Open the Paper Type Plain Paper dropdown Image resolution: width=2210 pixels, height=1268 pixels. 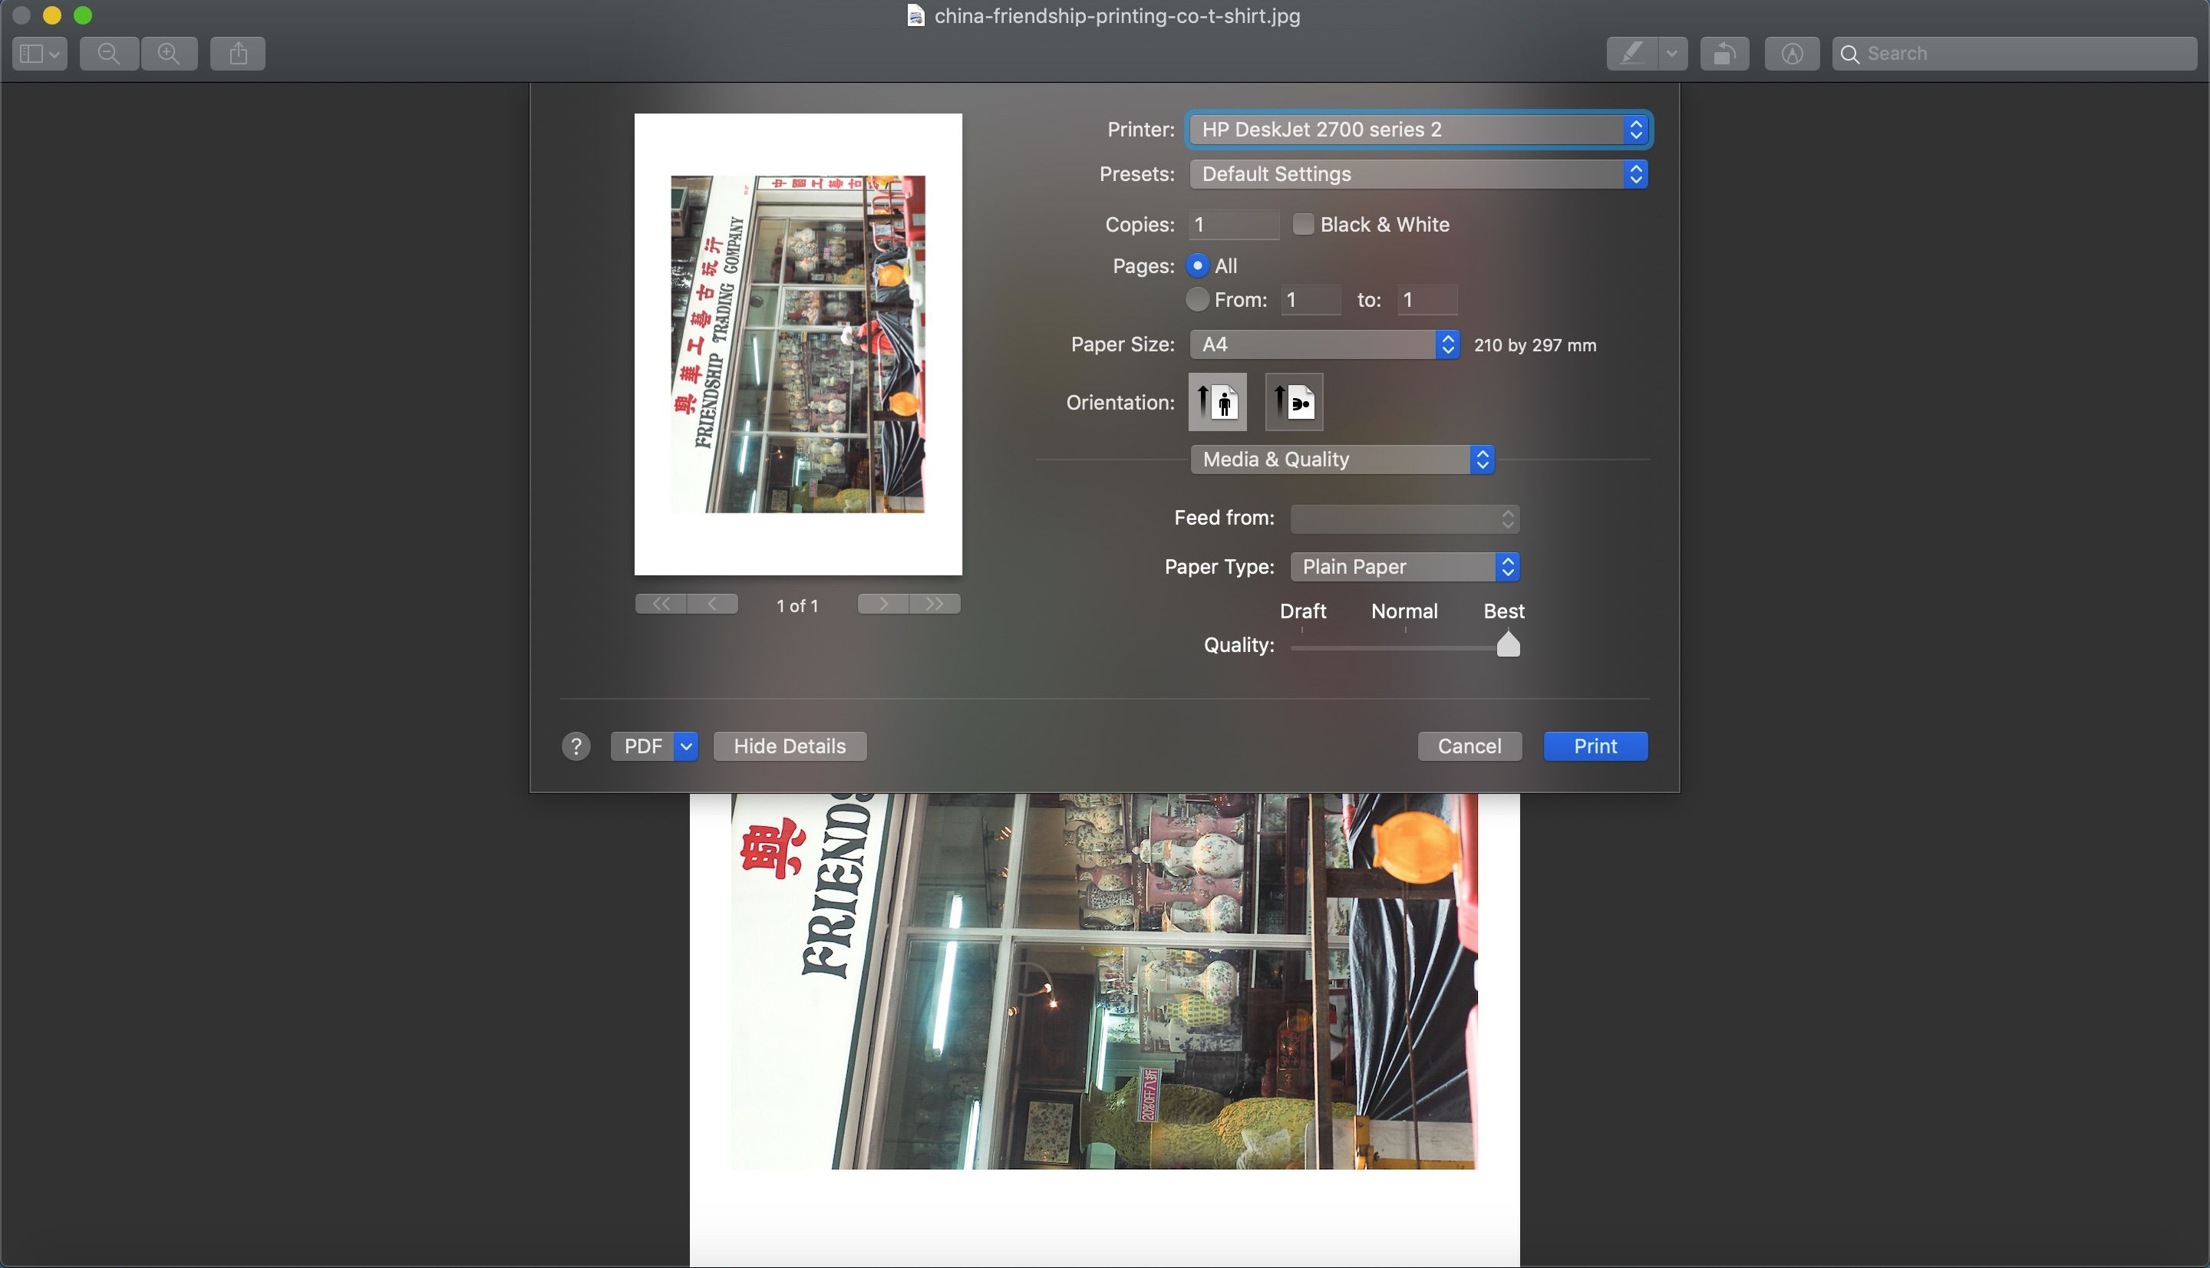click(1405, 567)
